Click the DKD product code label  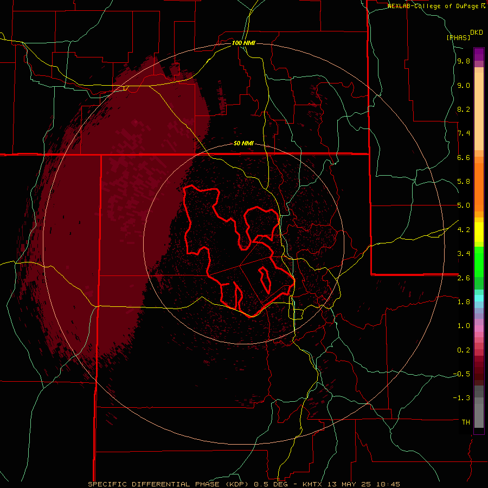coord(477,33)
